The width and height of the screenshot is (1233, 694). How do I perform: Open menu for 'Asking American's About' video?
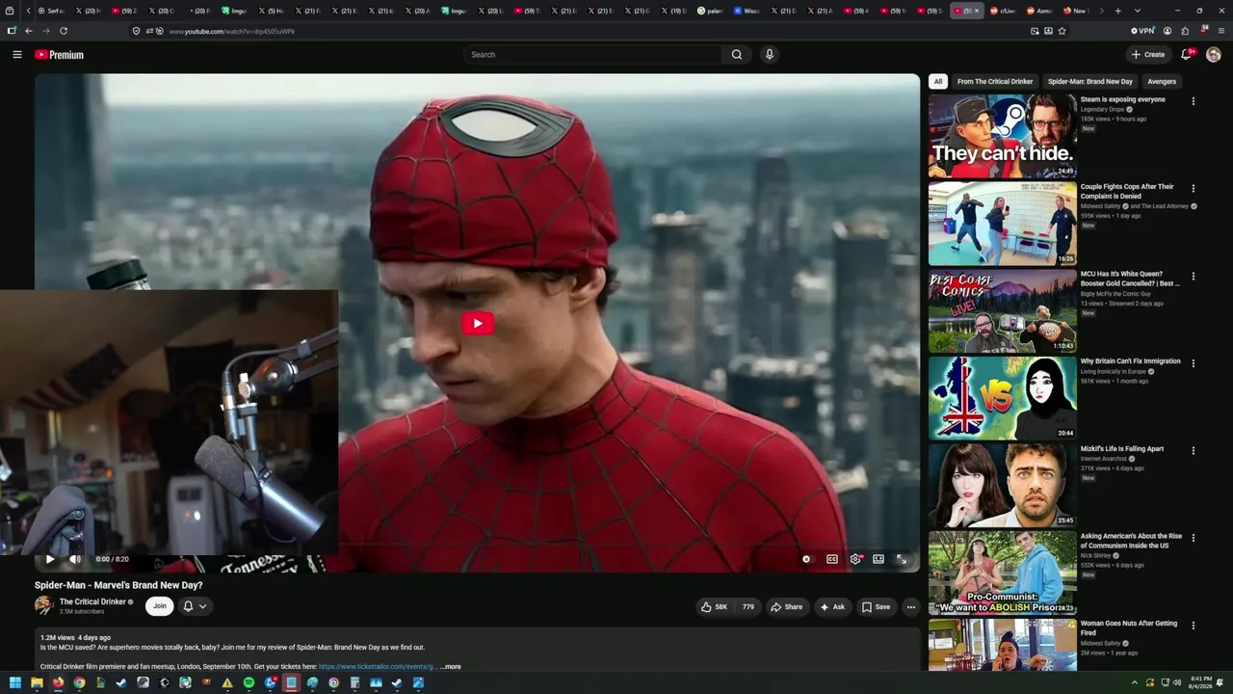pyautogui.click(x=1194, y=538)
